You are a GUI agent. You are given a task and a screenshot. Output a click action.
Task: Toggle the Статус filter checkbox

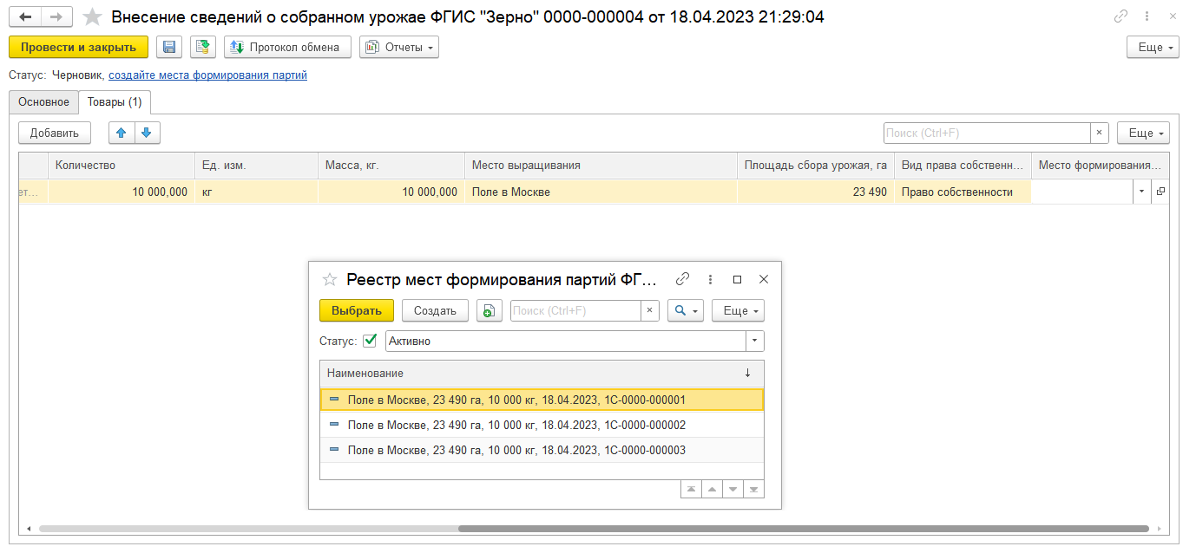click(x=370, y=341)
